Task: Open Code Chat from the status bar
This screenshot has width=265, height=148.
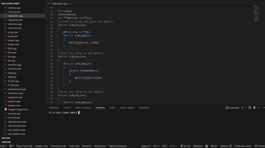Action: [x=74, y=146]
